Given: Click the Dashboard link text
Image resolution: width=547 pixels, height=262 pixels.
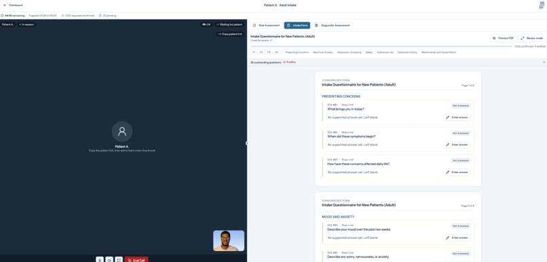Looking at the screenshot, I should 16,5.
